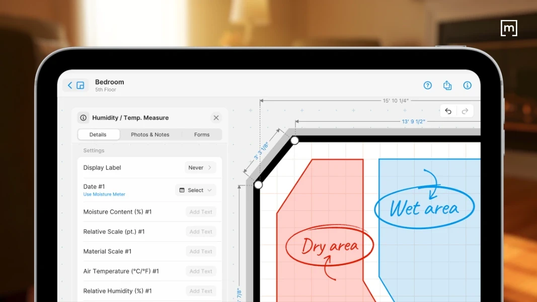Image resolution: width=537 pixels, height=302 pixels.
Task: Redo the last action
Action: (x=465, y=111)
